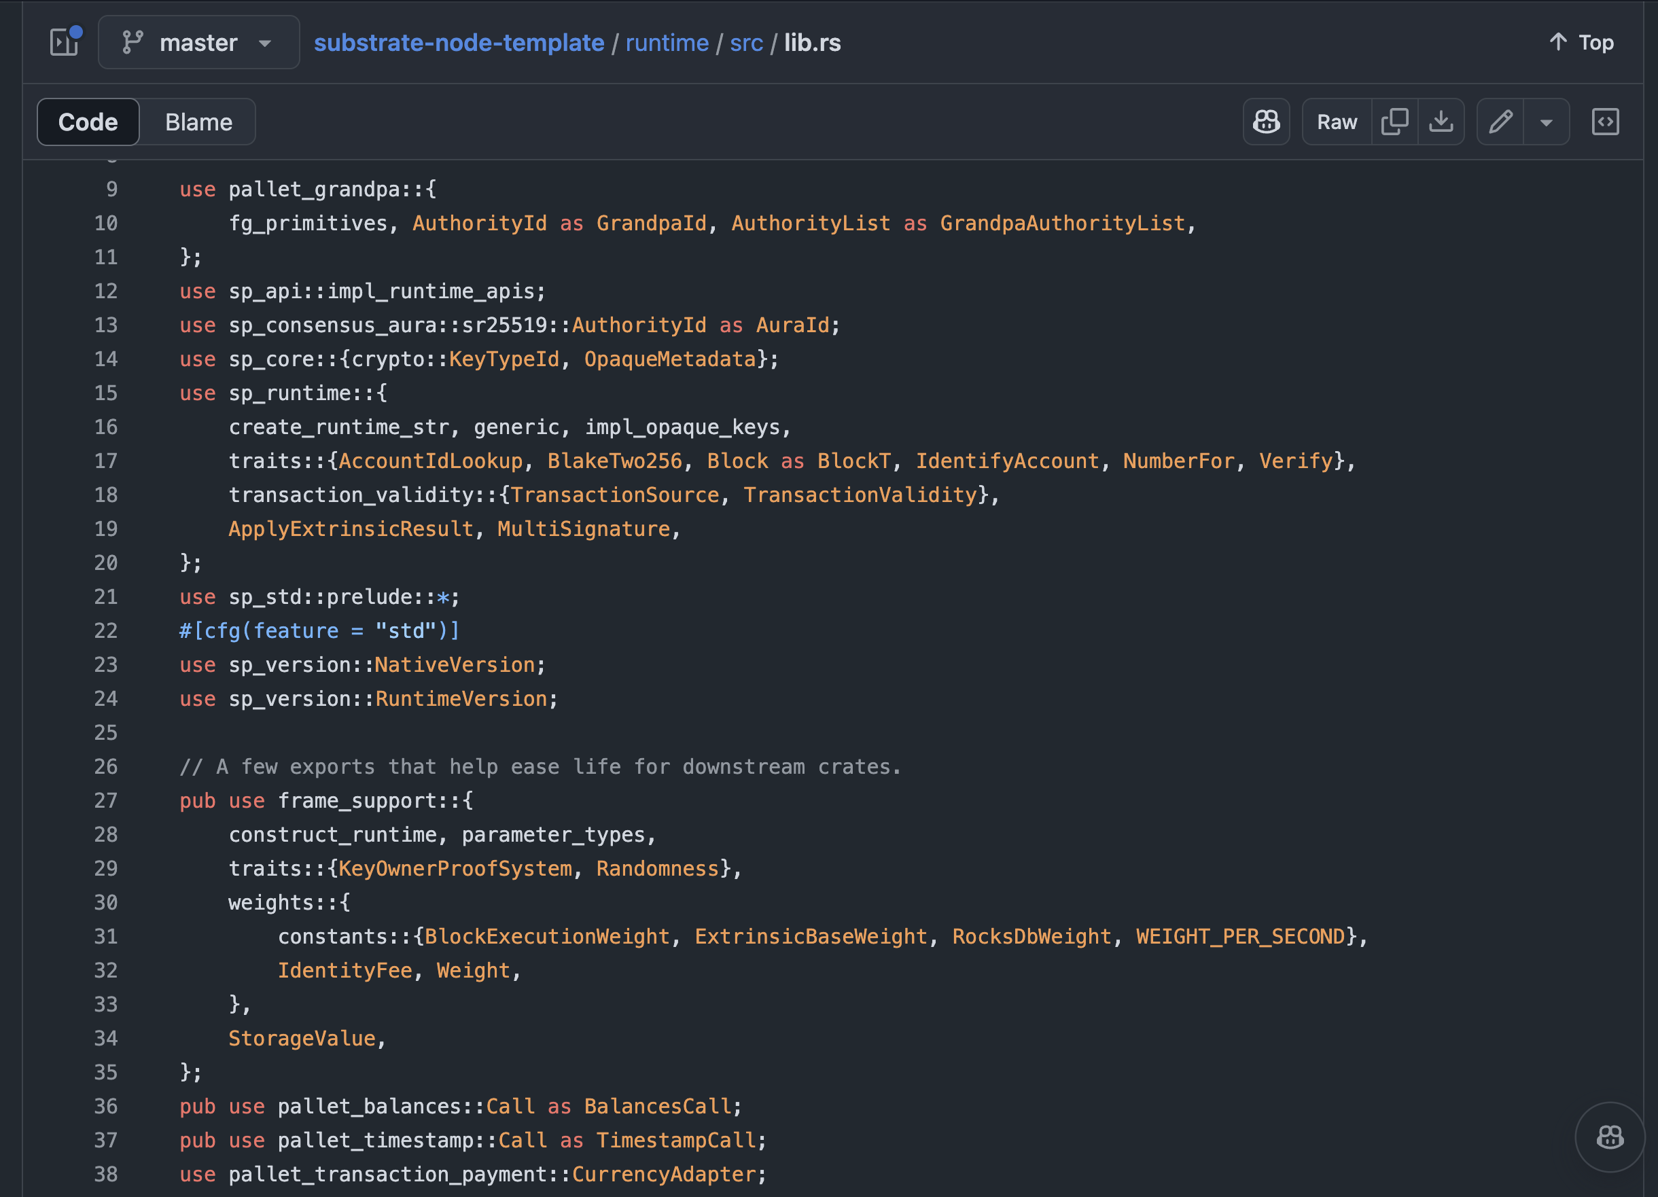Click WEIGHT_PER_SECOND on line 31
The width and height of the screenshot is (1658, 1197).
(x=1241, y=937)
